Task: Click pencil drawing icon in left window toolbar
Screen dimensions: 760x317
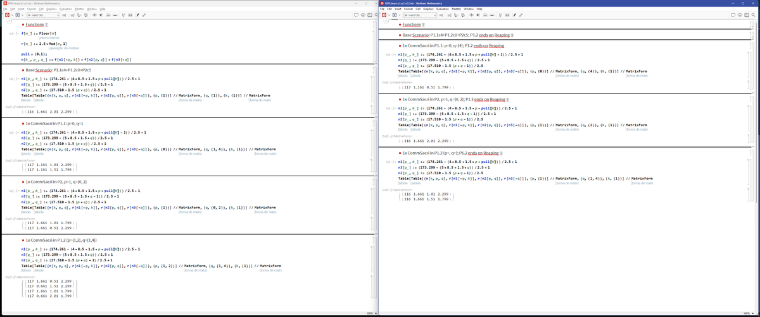Action: tap(137, 15)
